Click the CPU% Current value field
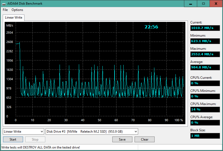The image size is (223, 151). 205,83
